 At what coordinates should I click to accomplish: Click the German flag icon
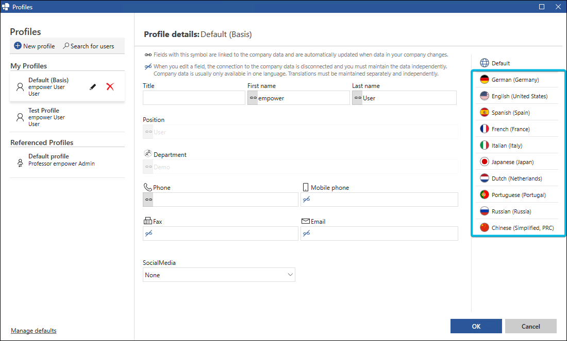coord(485,79)
